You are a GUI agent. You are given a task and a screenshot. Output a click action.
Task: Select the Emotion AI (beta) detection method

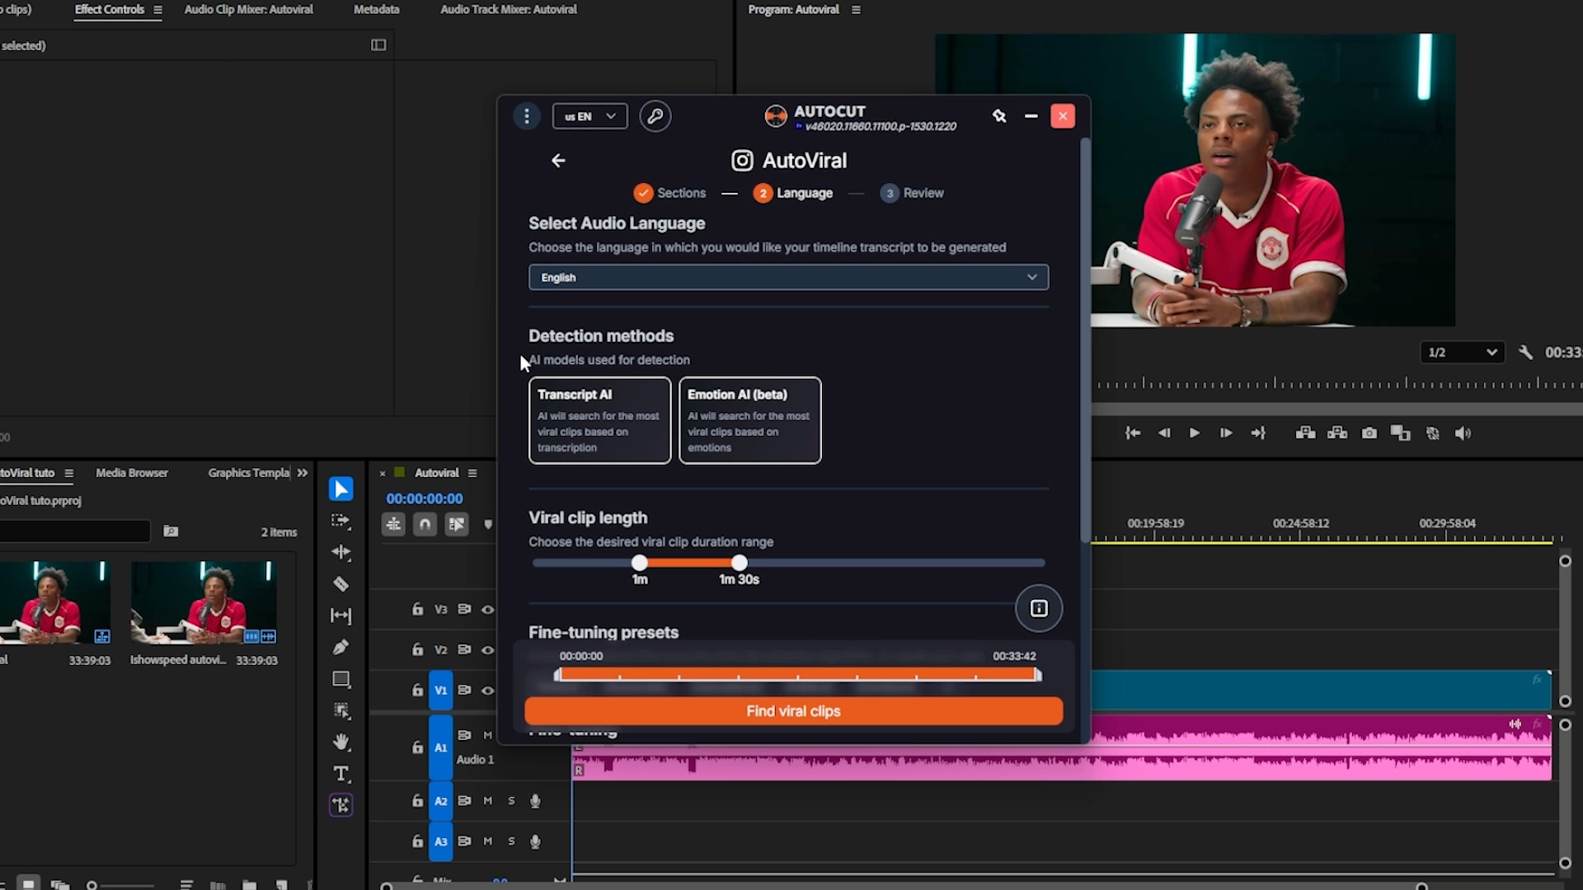[749, 420]
